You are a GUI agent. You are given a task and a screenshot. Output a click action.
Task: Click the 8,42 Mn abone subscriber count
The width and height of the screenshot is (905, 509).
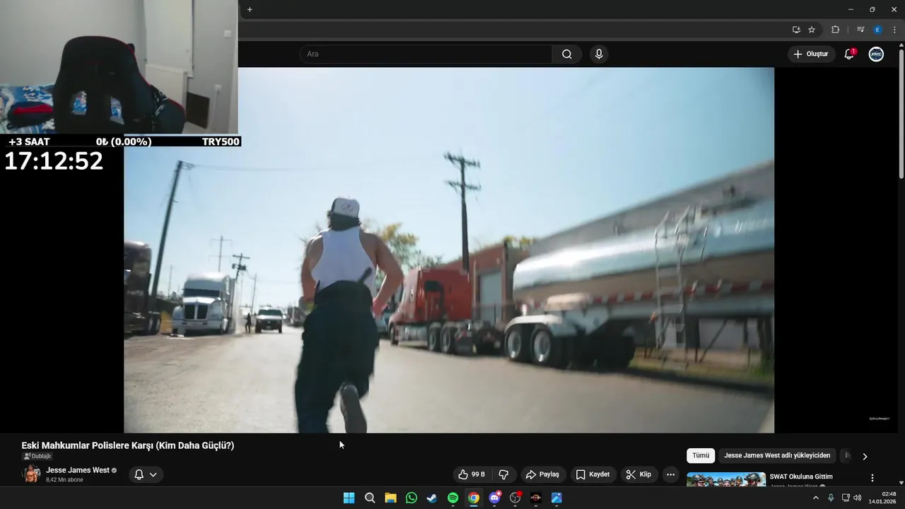click(x=64, y=480)
